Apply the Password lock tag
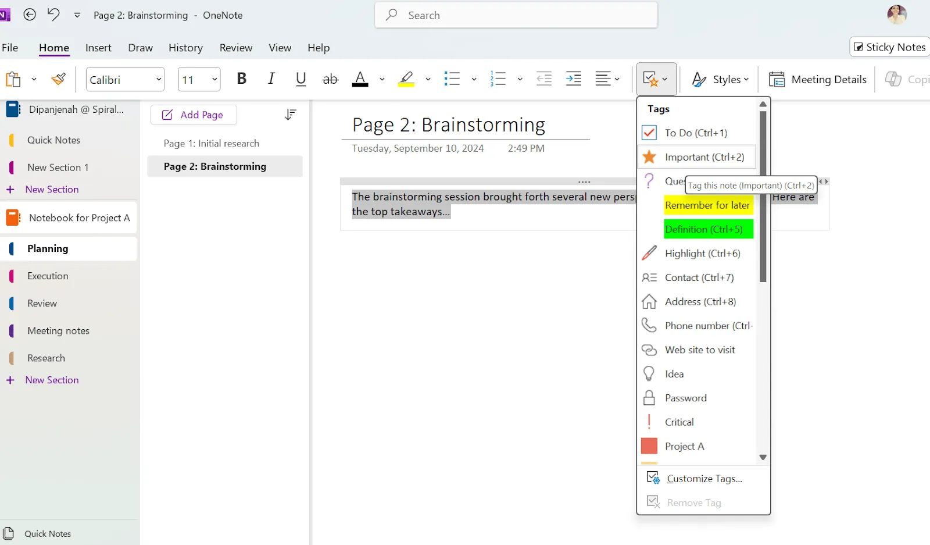930x545 pixels. [x=696, y=398]
